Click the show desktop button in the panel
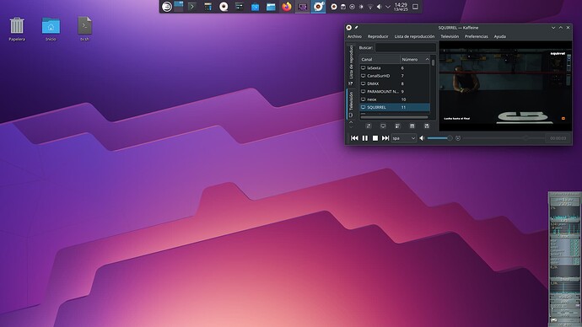582x327 pixels. tap(415, 7)
